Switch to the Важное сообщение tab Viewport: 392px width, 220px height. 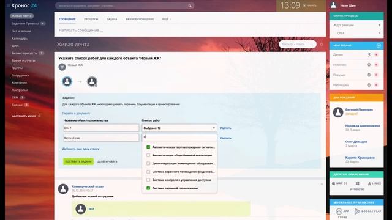pos(140,19)
